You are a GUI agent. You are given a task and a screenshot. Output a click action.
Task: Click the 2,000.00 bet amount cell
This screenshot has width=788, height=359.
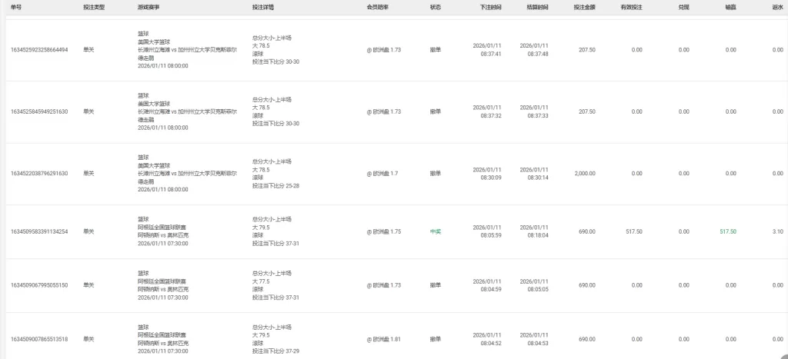click(584, 174)
